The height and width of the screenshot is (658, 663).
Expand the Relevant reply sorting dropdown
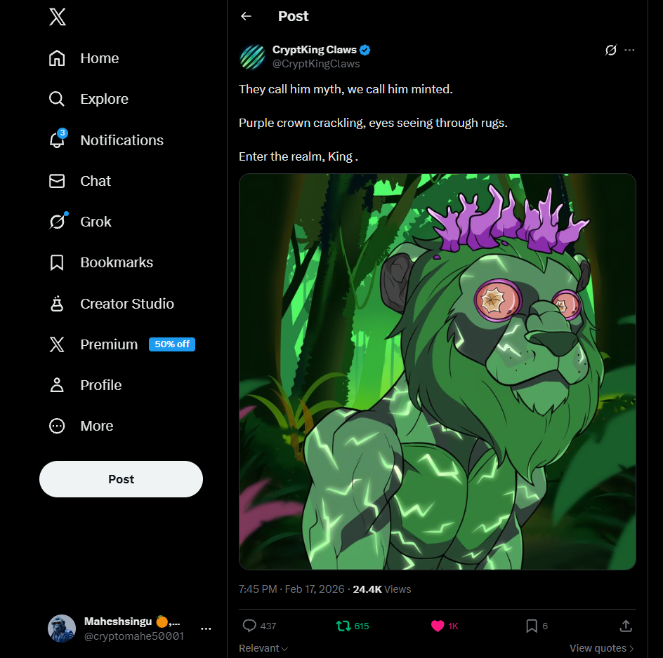click(x=263, y=648)
